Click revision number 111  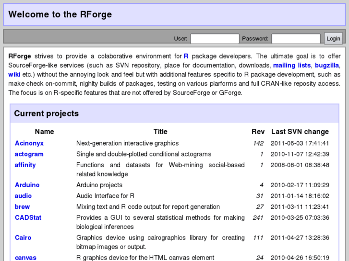pos(258,238)
